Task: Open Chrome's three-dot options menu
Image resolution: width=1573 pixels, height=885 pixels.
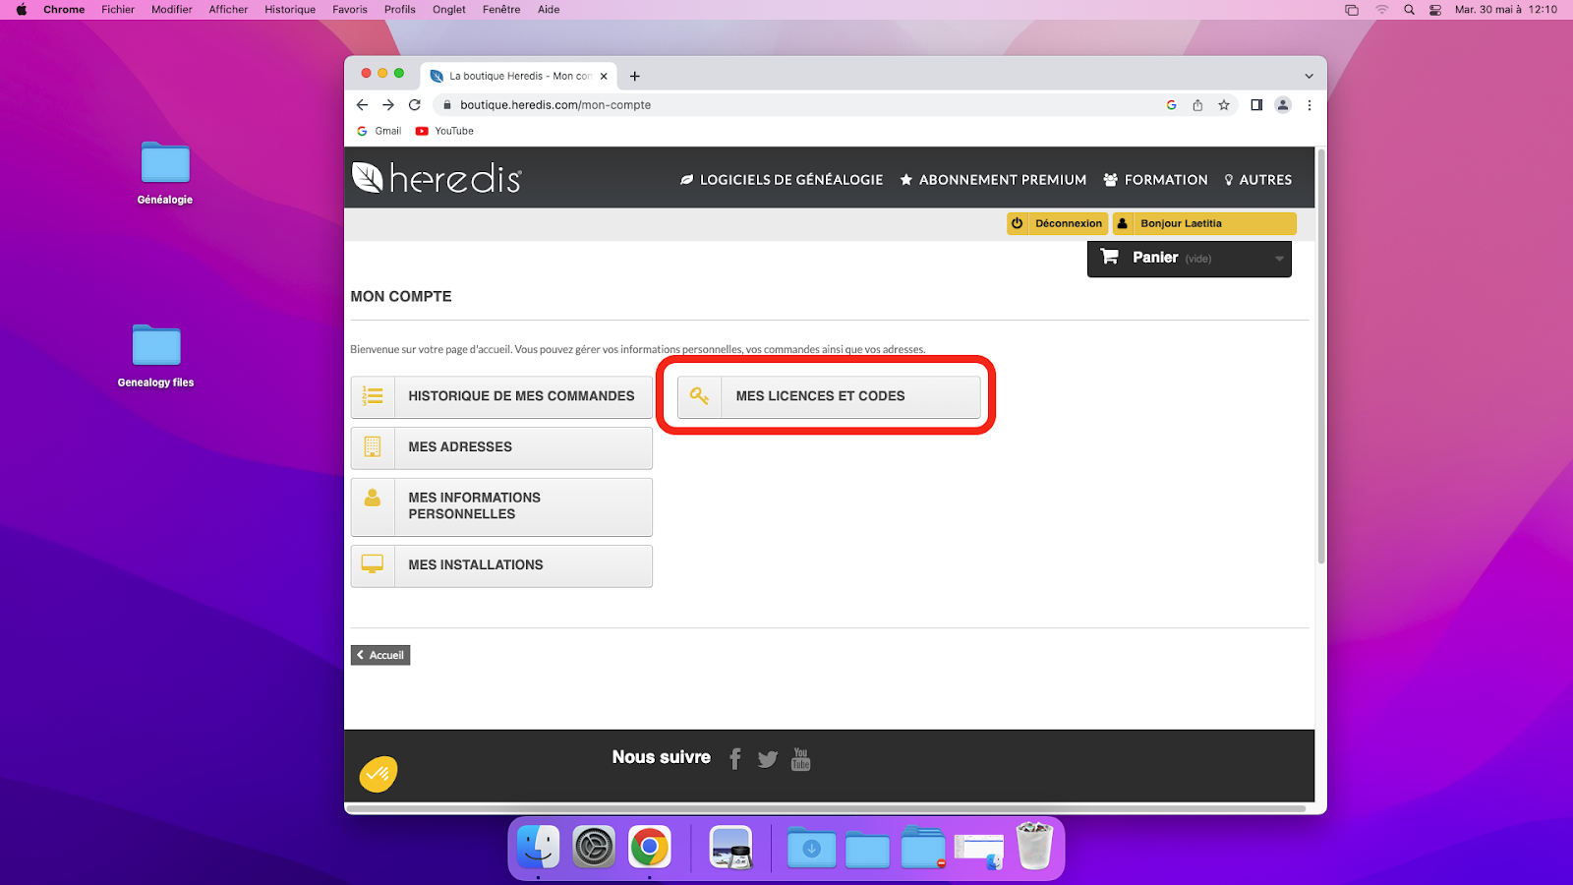Action: (1309, 105)
